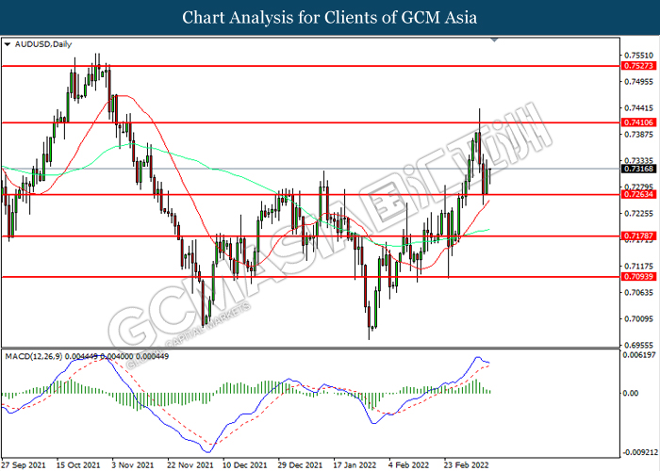Image resolution: width=660 pixels, height=471 pixels.
Task: Click the 4 Feb 2022 date label
Action: (408, 465)
